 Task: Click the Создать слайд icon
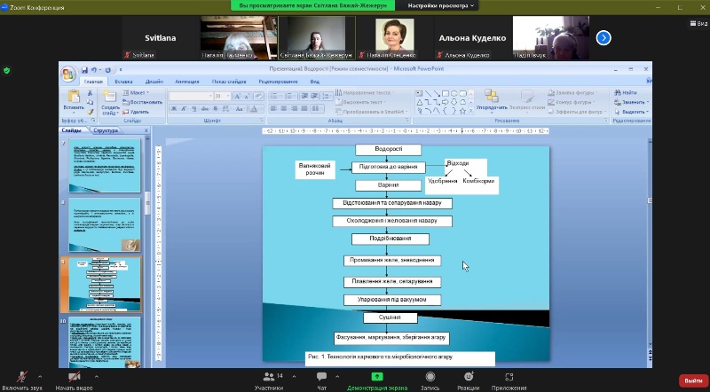109,97
